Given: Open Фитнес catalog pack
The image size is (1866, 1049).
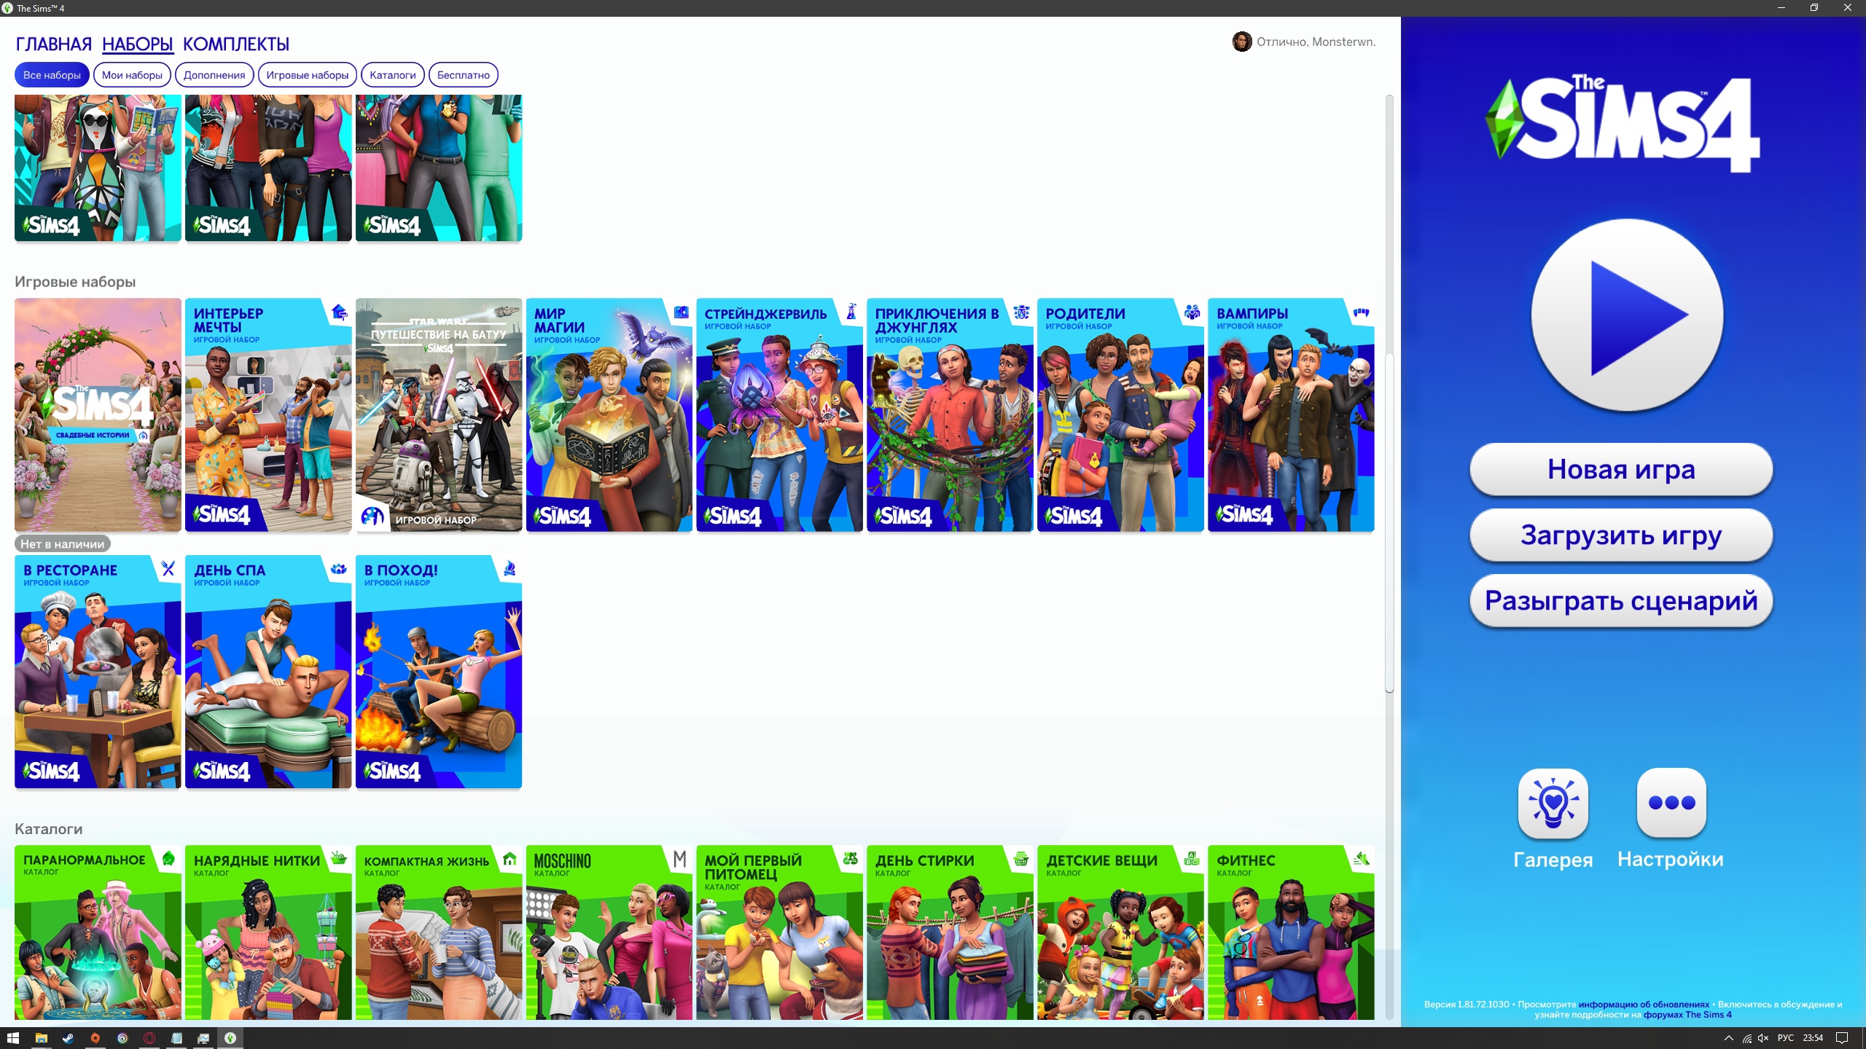Looking at the screenshot, I should click(1292, 932).
